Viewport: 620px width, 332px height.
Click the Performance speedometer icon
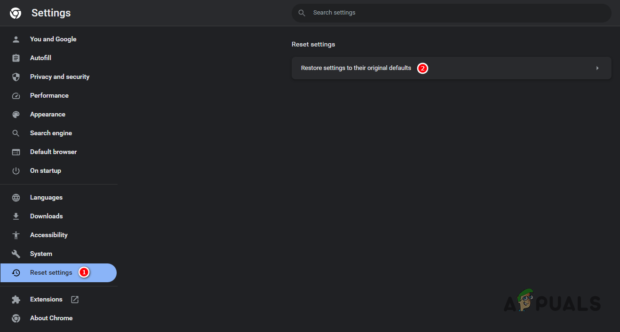16,95
